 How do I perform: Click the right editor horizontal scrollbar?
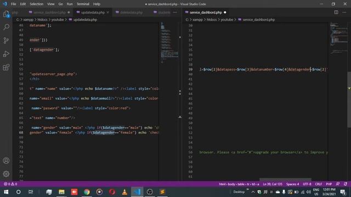[x=285, y=179]
